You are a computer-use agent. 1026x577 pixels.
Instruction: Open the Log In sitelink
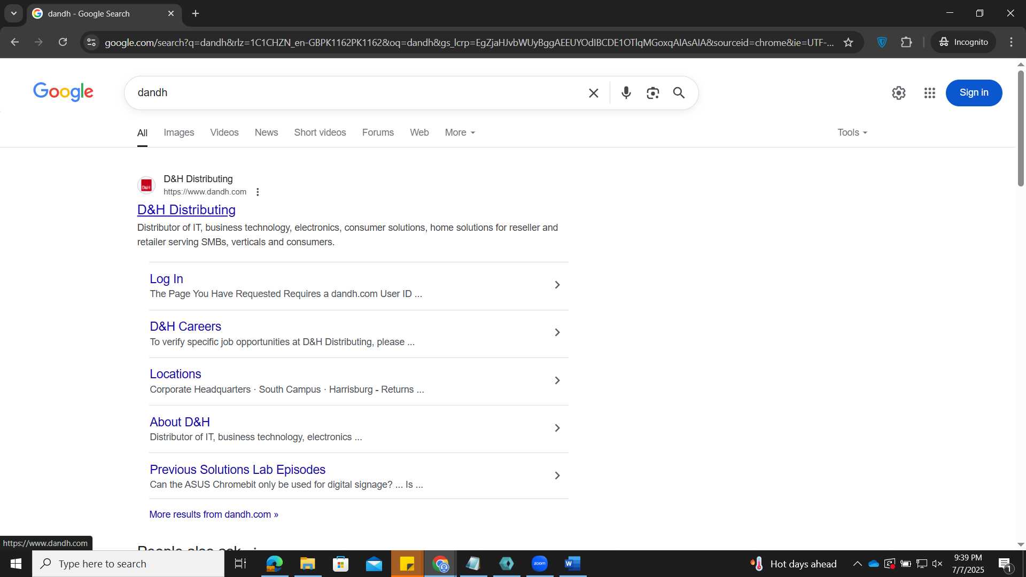click(166, 279)
